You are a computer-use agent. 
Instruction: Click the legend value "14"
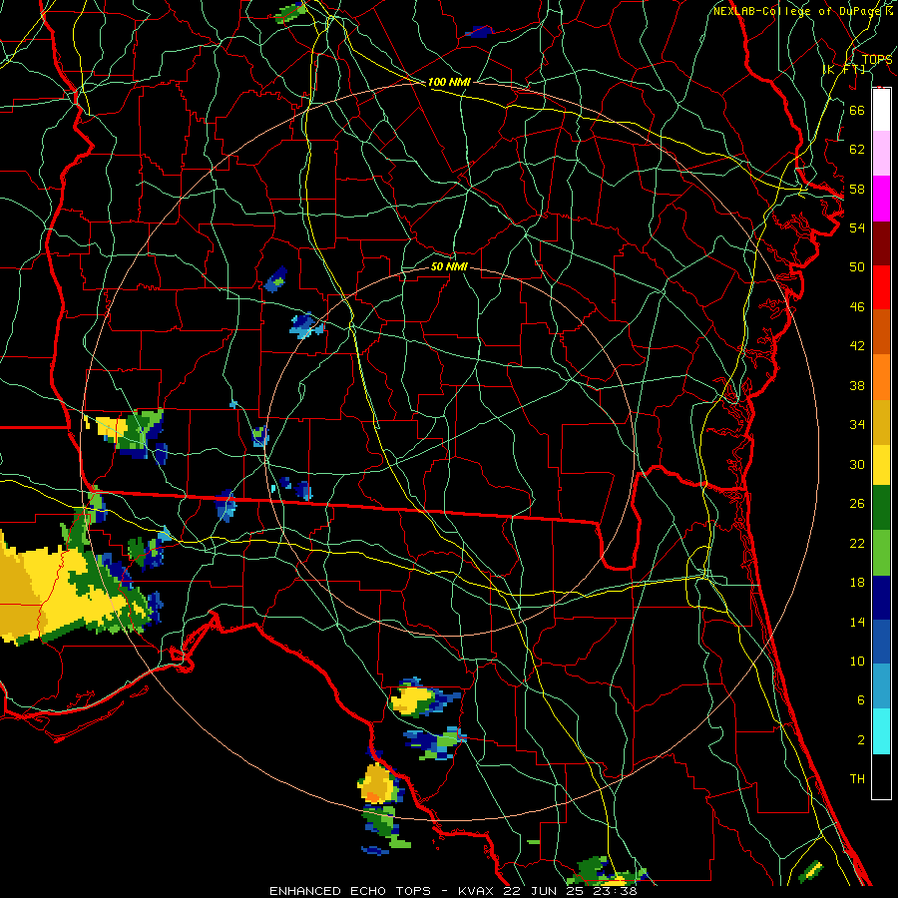857,622
